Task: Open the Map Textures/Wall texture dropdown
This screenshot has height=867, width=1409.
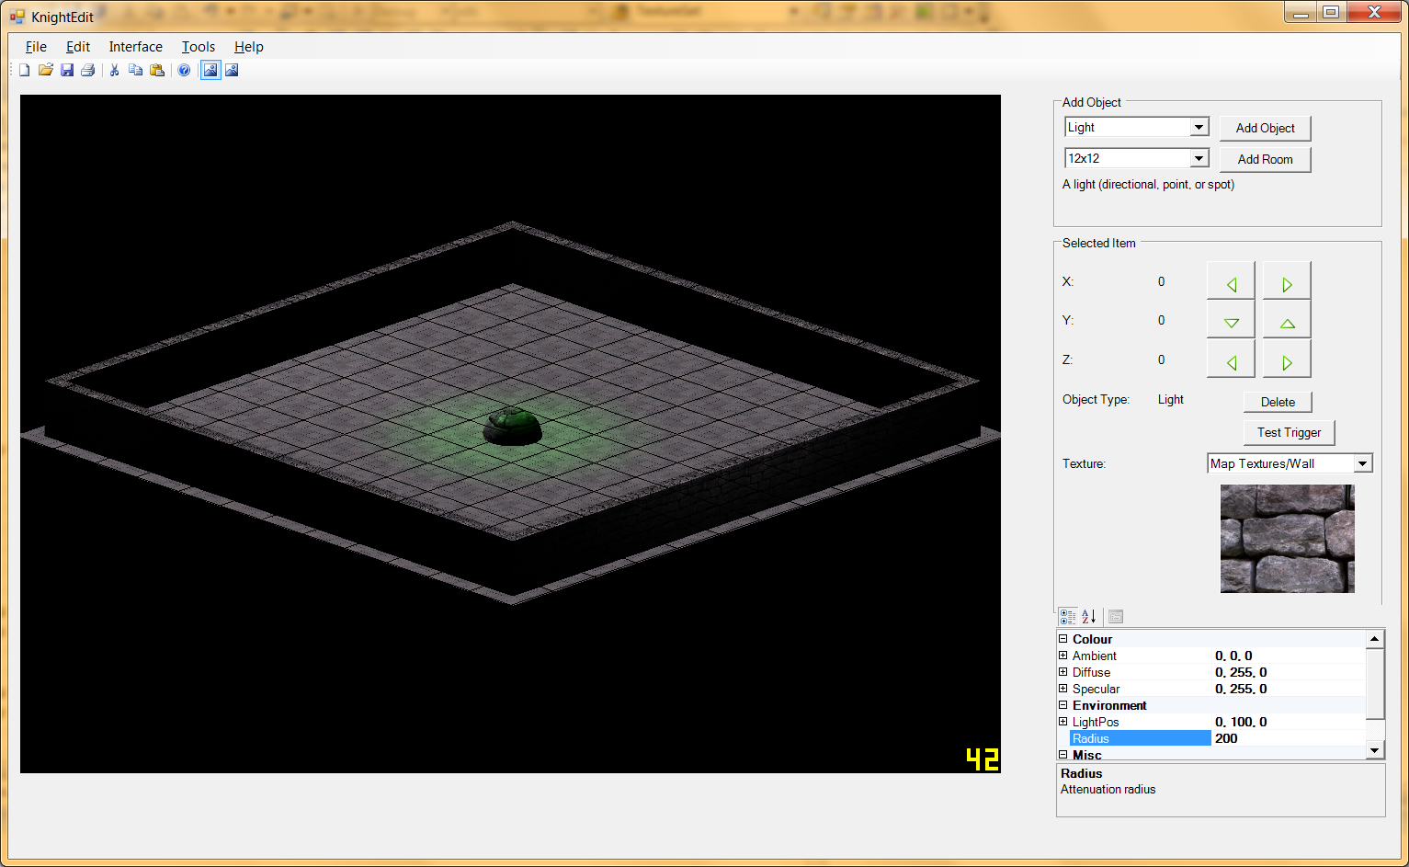Action: pos(1362,462)
